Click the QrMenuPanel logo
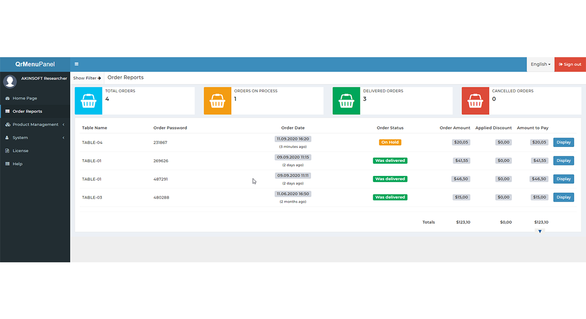 35,64
